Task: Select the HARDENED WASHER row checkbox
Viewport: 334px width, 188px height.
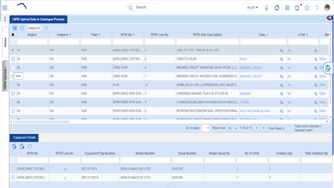Action: tap(13, 94)
